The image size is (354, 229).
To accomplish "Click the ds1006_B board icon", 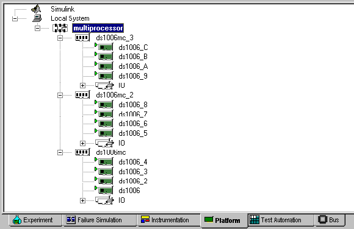I will click(x=104, y=57).
